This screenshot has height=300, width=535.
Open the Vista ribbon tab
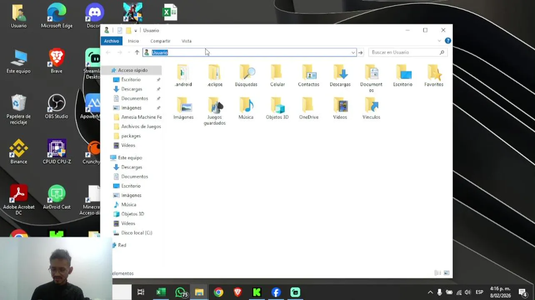(187, 41)
